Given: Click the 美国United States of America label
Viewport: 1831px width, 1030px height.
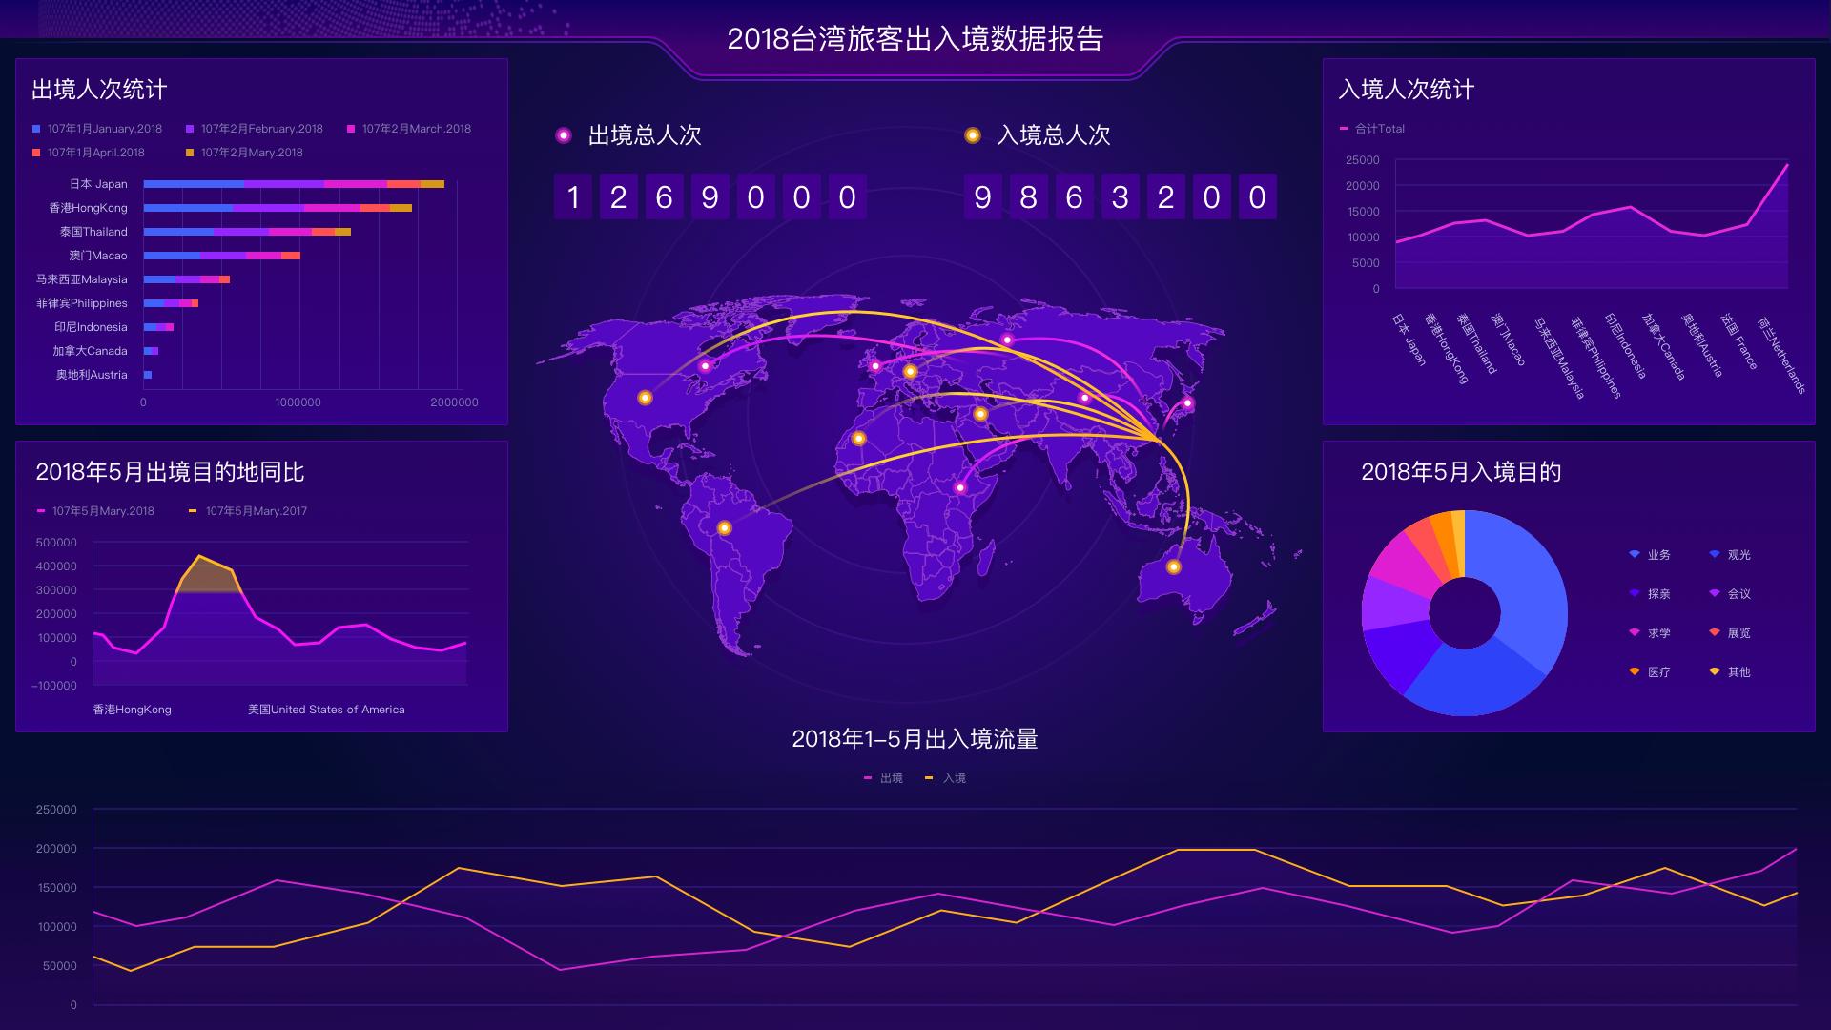Looking at the screenshot, I should (x=326, y=709).
